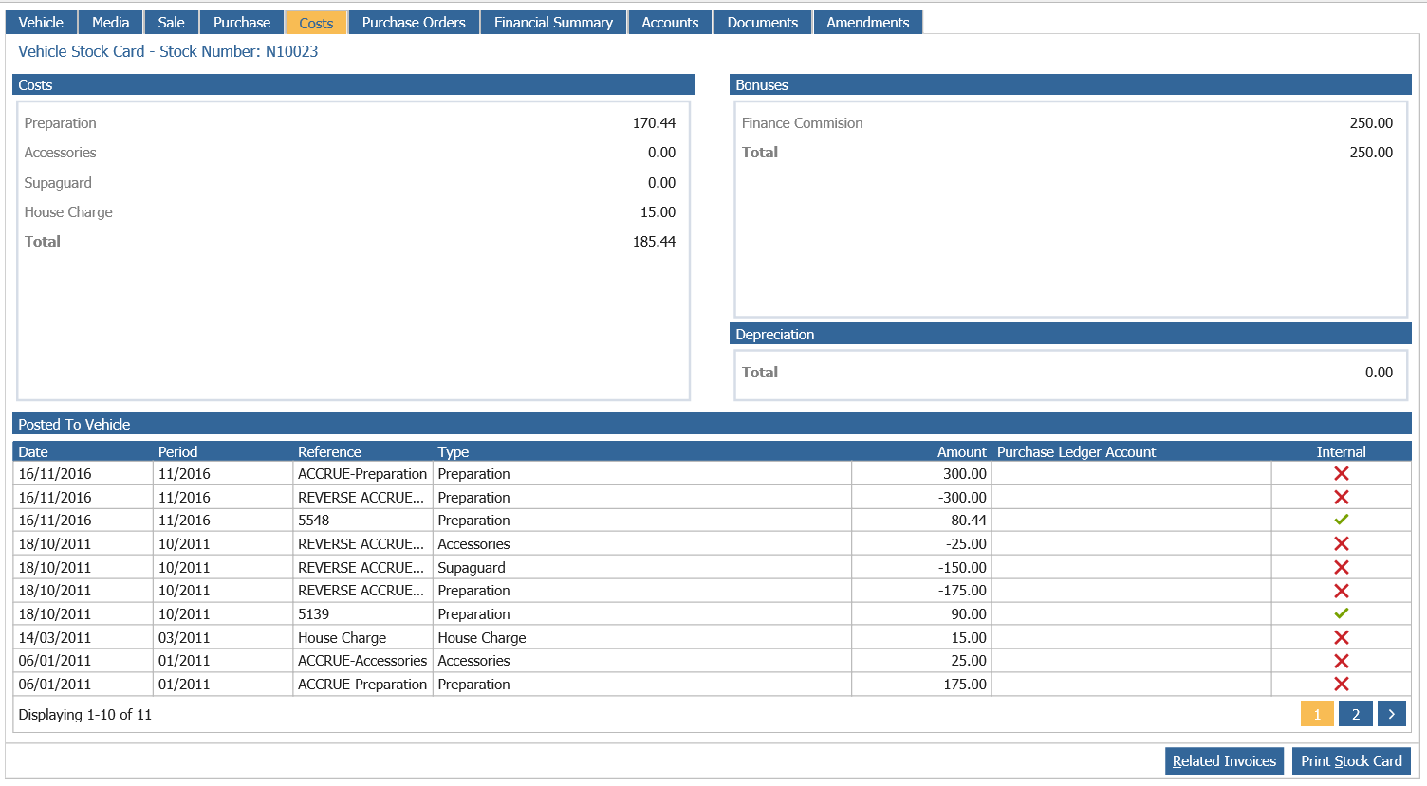Screen dimensions: 1427x786
Task: Switch to the Purchase Orders tab
Action: tap(414, 22)
